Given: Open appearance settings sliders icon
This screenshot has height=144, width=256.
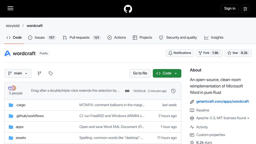Looking at the screenshot, I should (x=245, y=9).
